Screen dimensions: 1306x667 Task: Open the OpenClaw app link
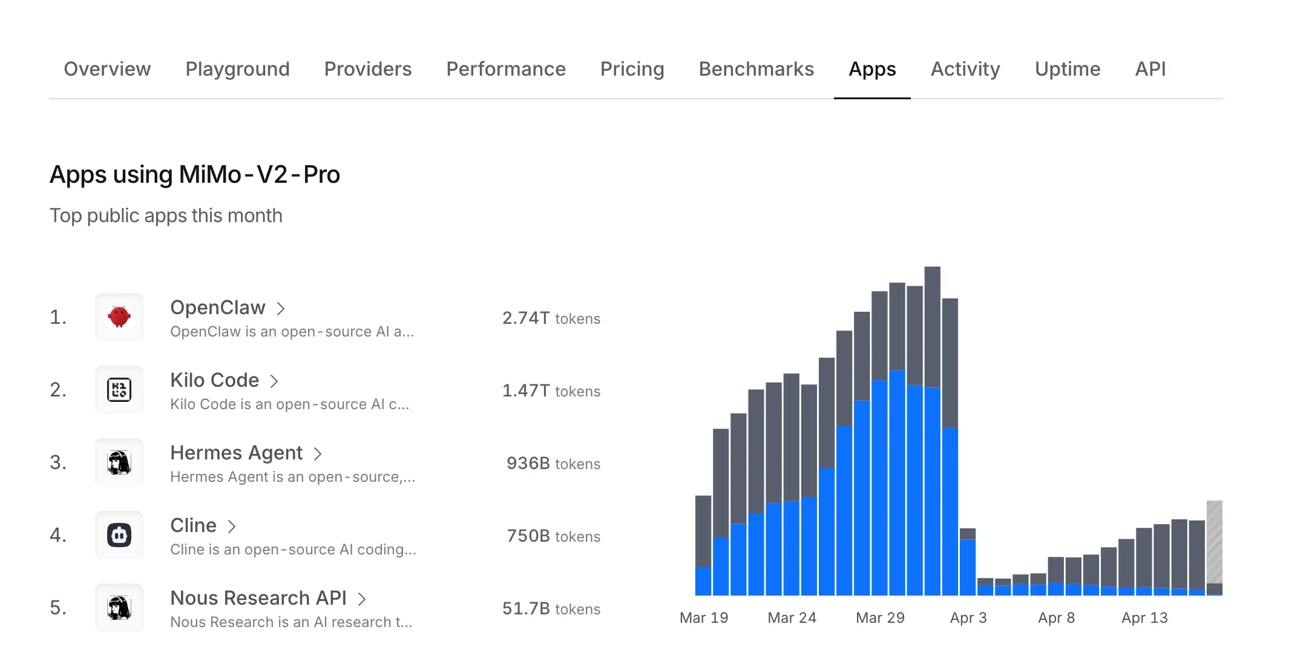(218, 307)
